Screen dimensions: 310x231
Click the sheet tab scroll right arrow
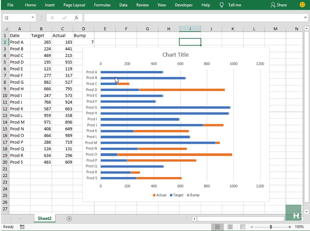pyautogui.click(x=20, y=218)
